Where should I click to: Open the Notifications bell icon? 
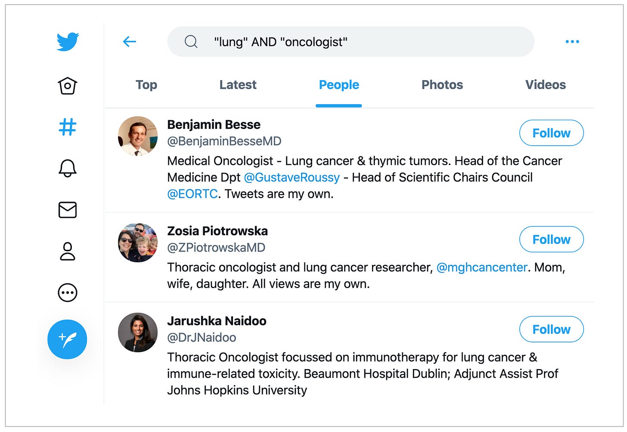click(68, 168)
